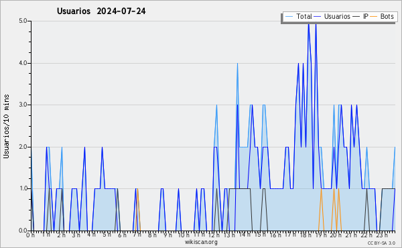Click the '19 h' x-axis label
Image resolution: width=402 pixels, height=248 pixels.
pyautogui.click(x=321, y=235)
